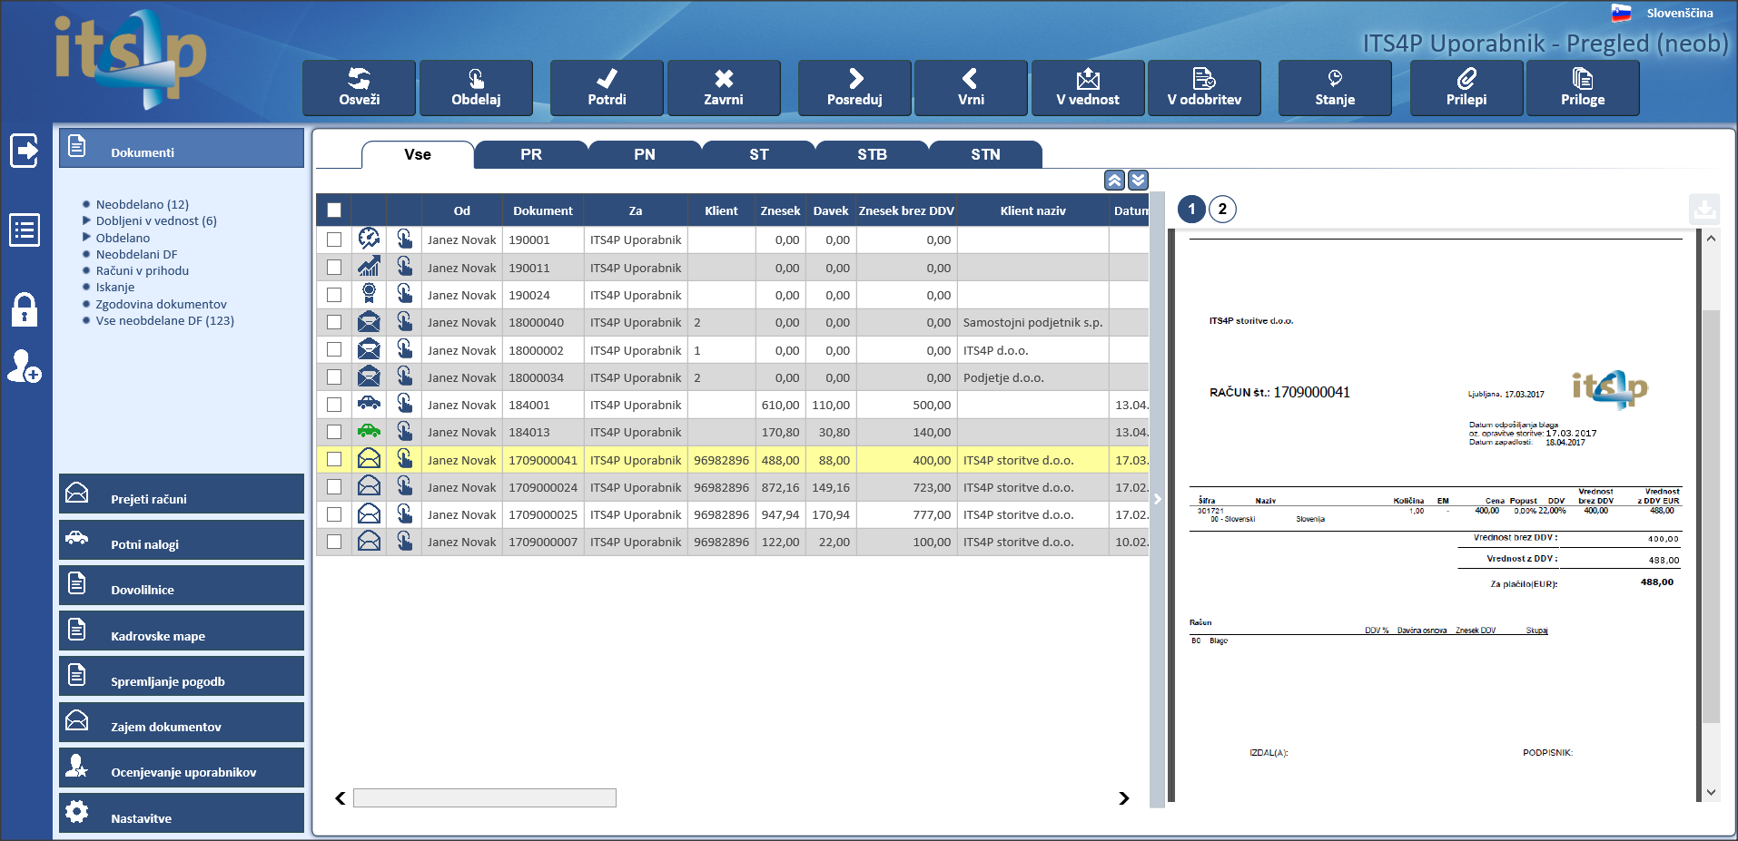
Task: Click the Zavrni reject icon
Action: click(723, 78)
